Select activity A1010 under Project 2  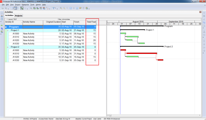pyautogui.click(x=16, y=54)
